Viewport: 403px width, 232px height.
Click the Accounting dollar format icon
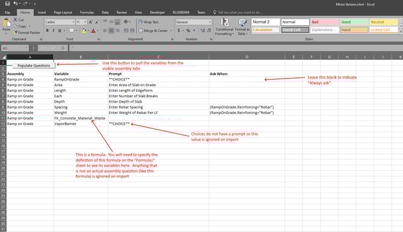(179, 31)
